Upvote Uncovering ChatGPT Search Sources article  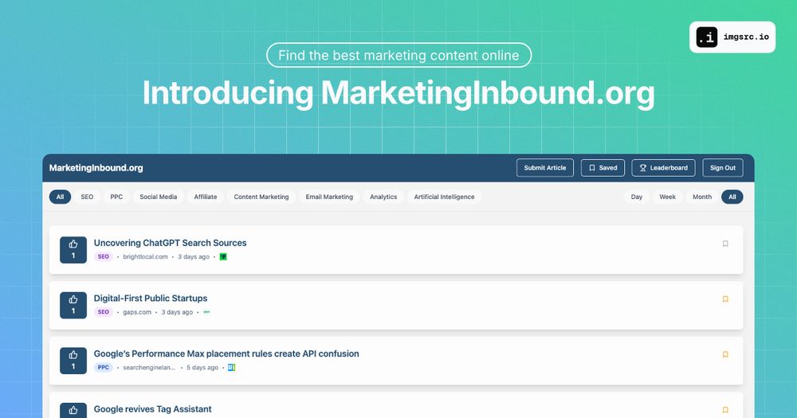pyautogui.click(x=73, y=250)
